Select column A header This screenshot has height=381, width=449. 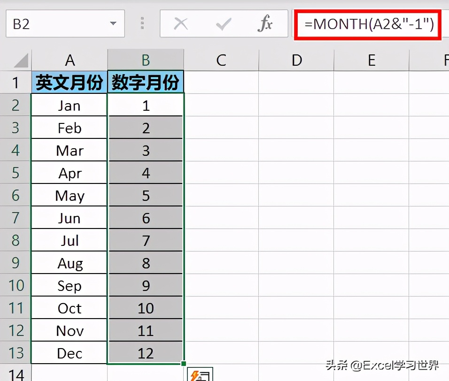(x=70, y=60)
